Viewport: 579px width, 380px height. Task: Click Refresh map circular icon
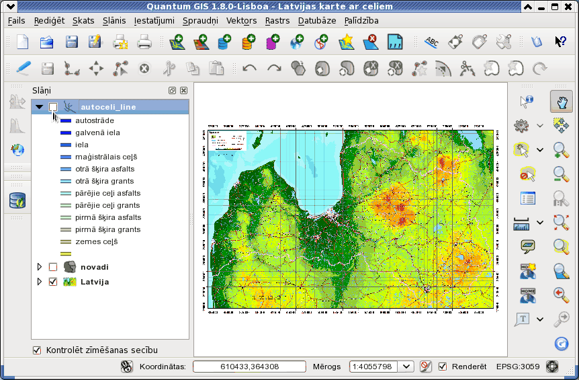point(562,344)
